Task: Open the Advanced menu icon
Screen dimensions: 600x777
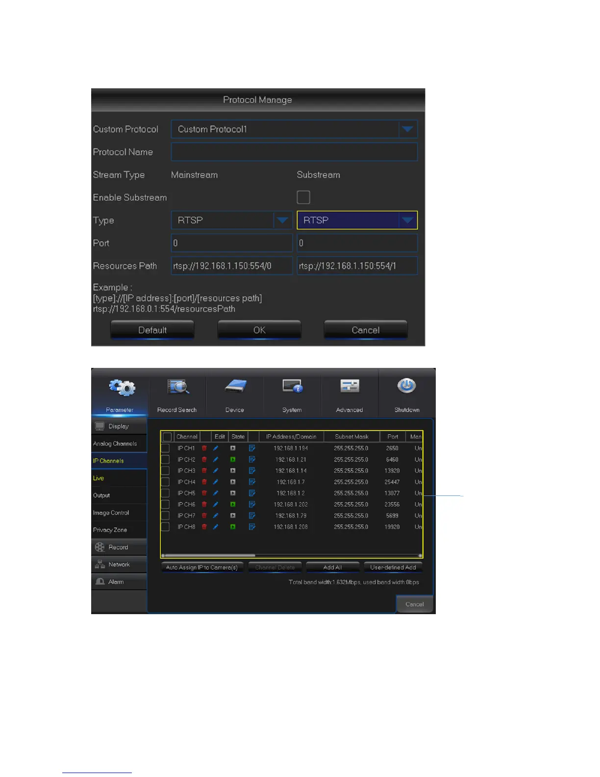Action: (350, 386)
